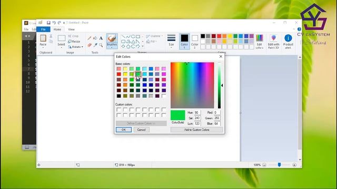Open the File tab

43,29
